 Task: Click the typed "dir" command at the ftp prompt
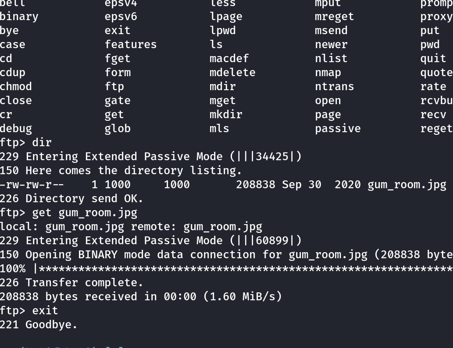(42, 142)
